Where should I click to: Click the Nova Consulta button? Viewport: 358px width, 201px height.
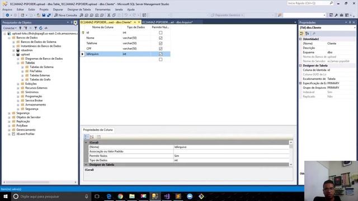click(66, 15)
